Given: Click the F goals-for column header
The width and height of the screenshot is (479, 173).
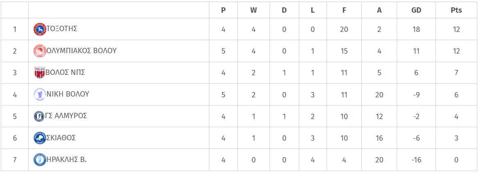Looking at the screenshot, I should [344, 10].
